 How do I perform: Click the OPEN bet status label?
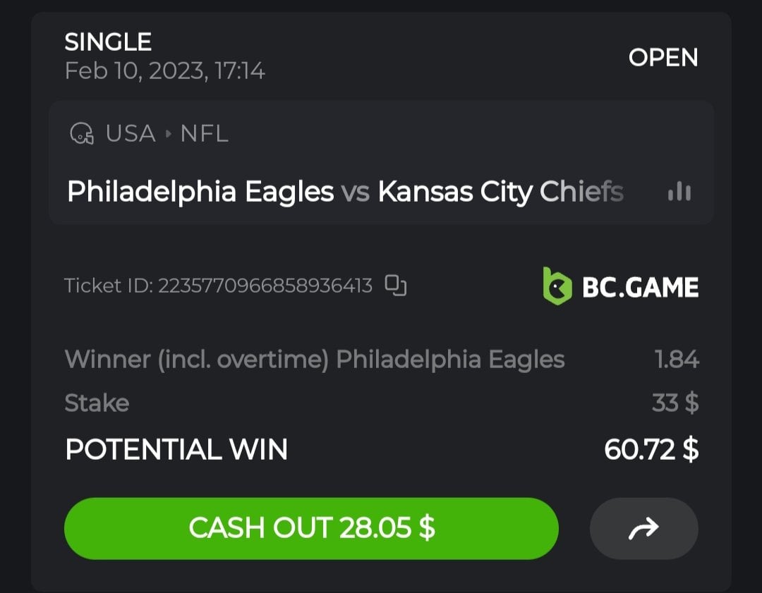(x=663, y=57)
